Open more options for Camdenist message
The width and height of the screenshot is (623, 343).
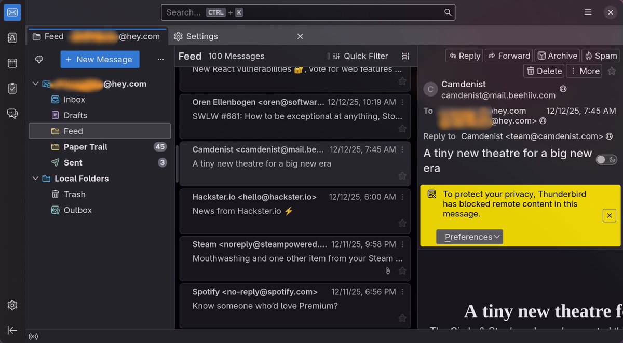(402, 149)
